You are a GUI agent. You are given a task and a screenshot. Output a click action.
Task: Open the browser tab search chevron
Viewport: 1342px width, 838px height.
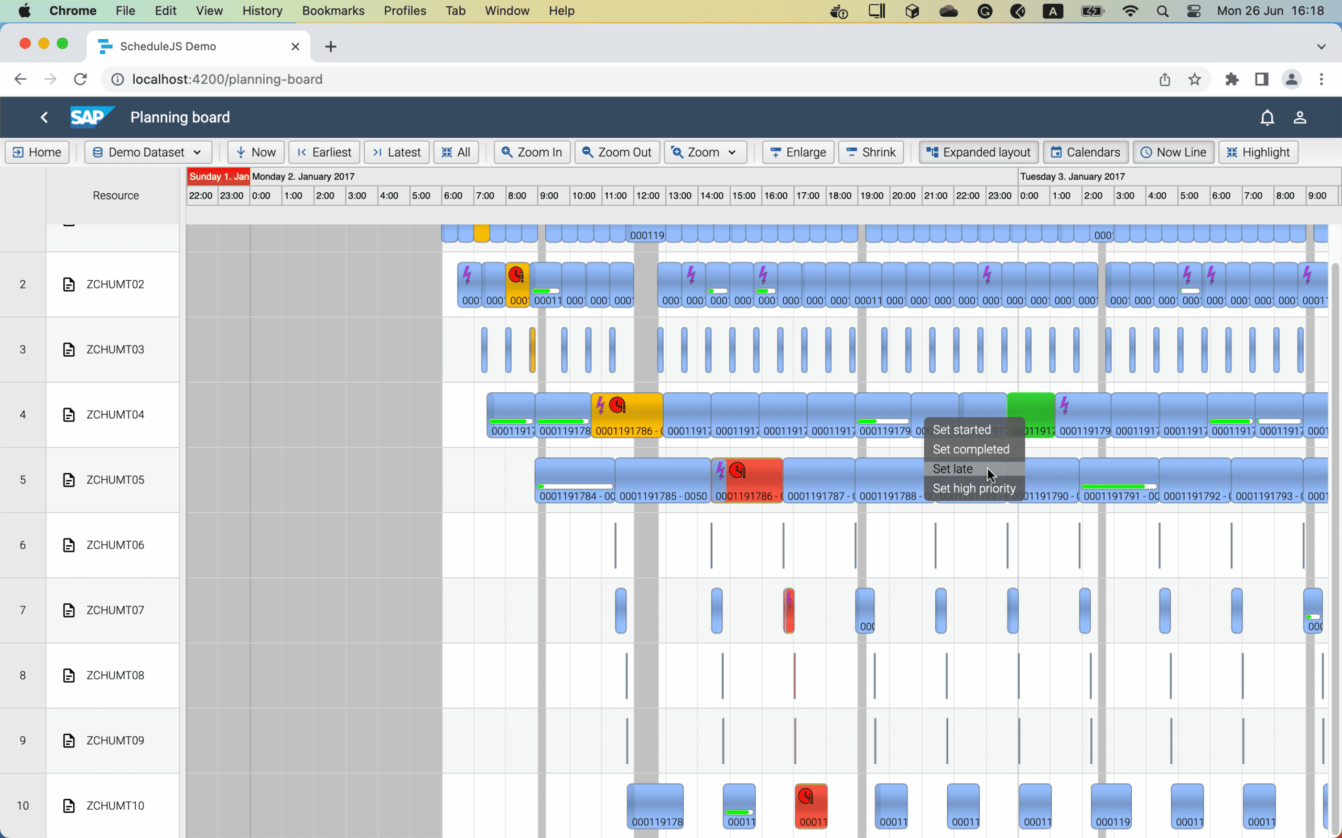point(1322,46)
